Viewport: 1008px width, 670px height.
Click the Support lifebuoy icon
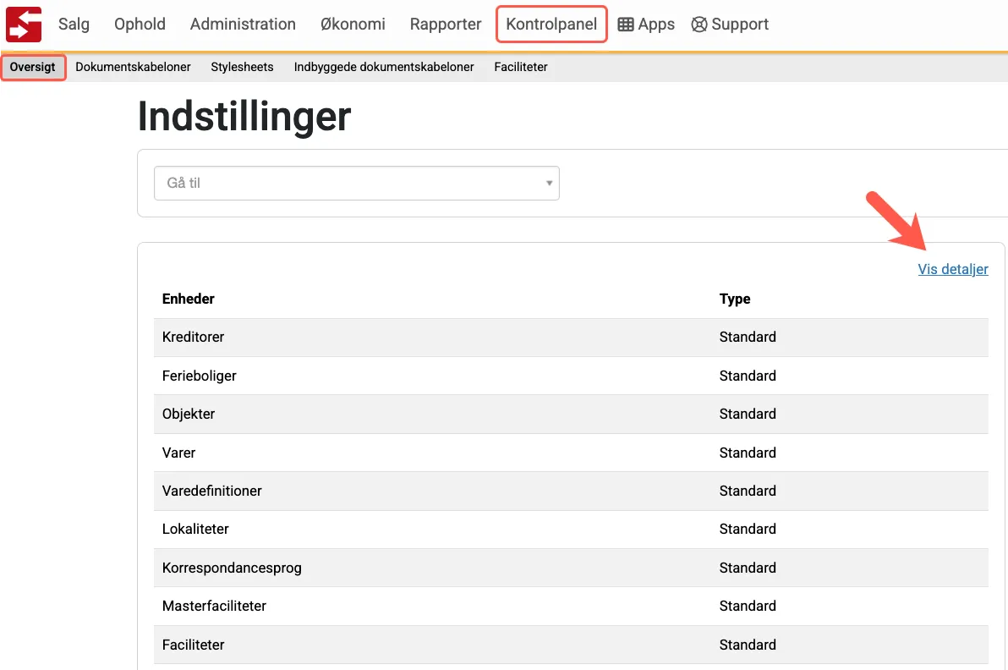pyautogui.click(x=699, y=25)
